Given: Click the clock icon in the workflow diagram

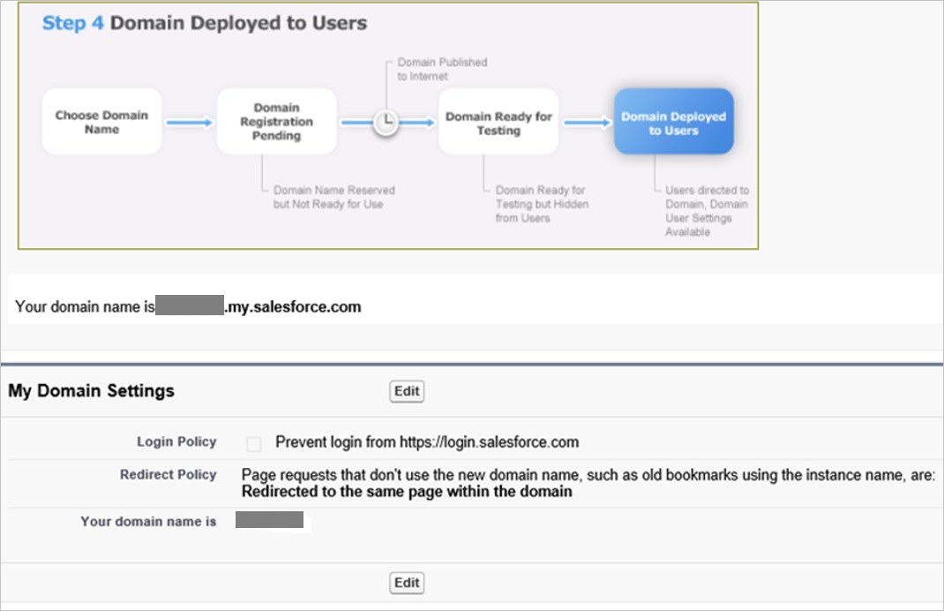Looking at the screenshot, I should click(x=386, y=123).
